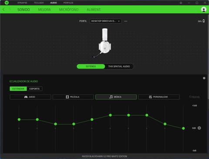Open the Synapse tab
This screenshot has height=159, width=209.
(x=22, y=3)
